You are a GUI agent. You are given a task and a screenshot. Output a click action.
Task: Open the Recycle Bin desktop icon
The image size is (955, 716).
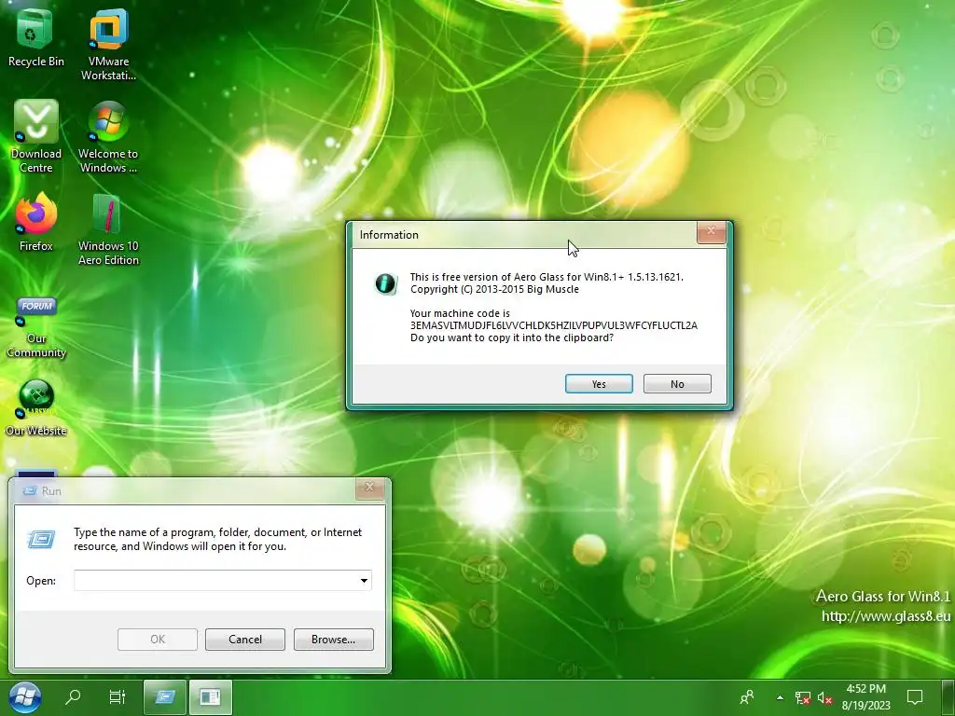pyautogui.click(x=35, y=37)
